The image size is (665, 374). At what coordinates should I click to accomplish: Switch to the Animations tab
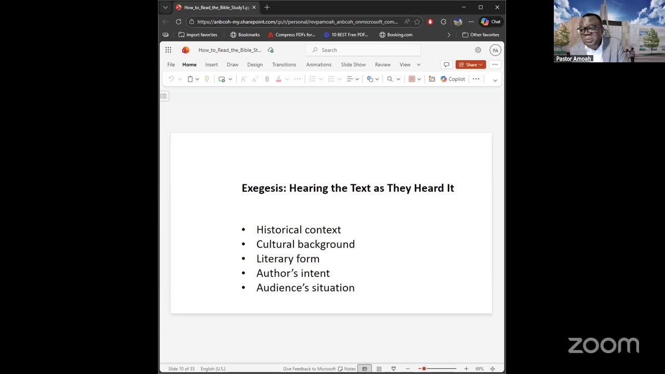click(x=318, y=64)
